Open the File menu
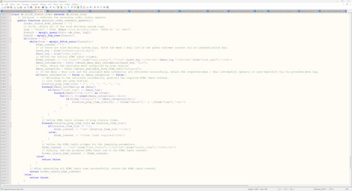Viewport: 352px width, 191px height. click(x=2, y=4)
